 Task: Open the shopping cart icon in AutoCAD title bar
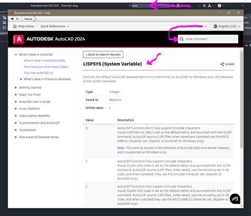(204, 6)
